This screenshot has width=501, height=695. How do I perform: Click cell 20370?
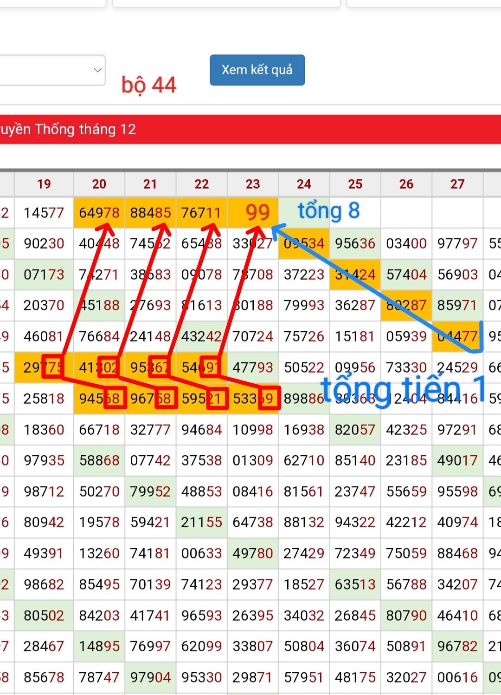pyautogui.click(x=44, y=305)
